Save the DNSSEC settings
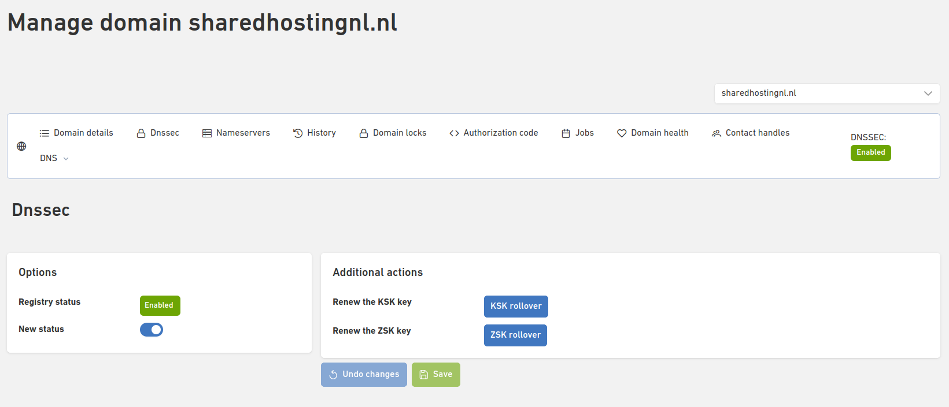 (436, 375)
